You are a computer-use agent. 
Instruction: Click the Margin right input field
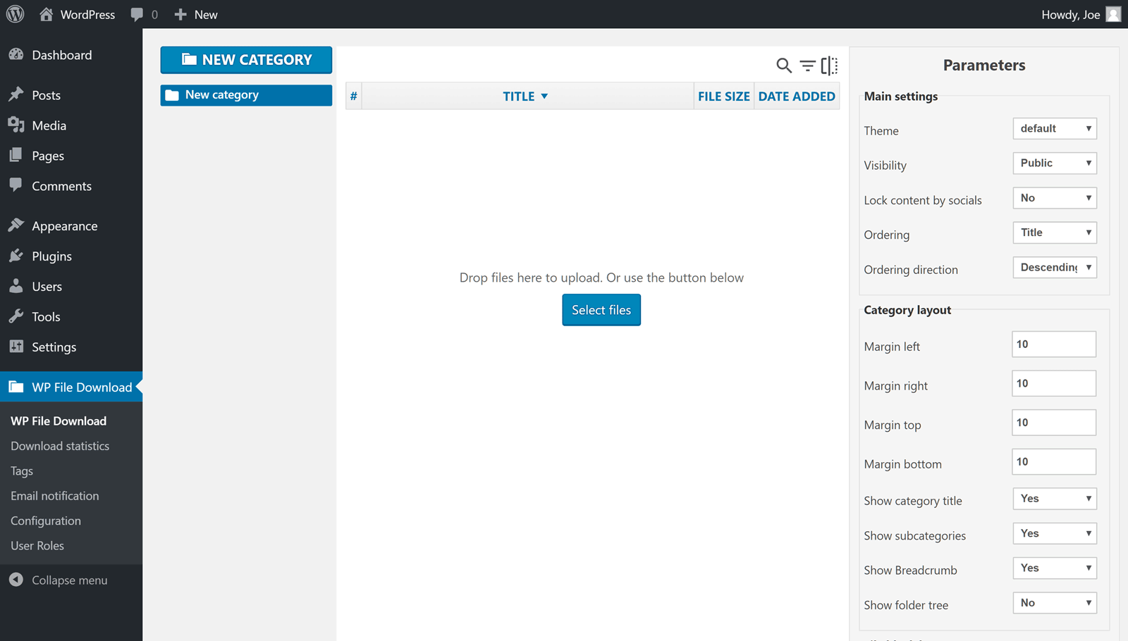coord(1054,384)
